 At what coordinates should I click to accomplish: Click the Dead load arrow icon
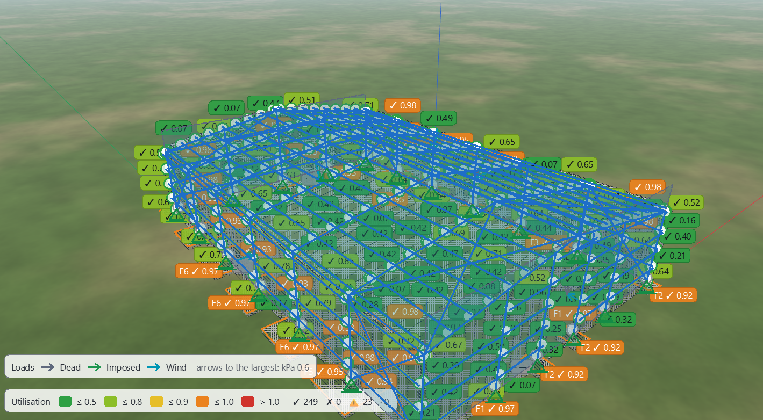48,367
